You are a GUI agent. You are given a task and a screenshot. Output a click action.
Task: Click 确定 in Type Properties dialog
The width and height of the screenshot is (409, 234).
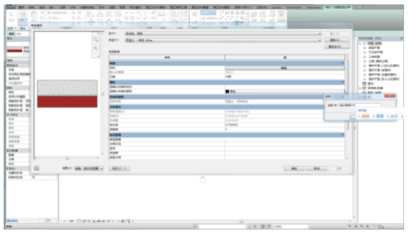tap(294, 169)
